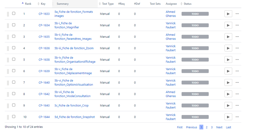Click the Next pagination link
Image resolution: width=258 pixels, height=135 pixels.
click(x=219, y=127)
